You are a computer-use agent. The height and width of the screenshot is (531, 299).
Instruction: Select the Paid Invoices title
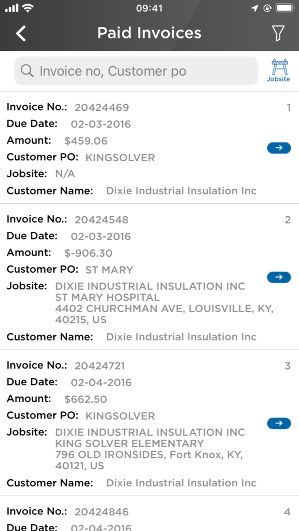pyautogui.click(x=149, y=33)
